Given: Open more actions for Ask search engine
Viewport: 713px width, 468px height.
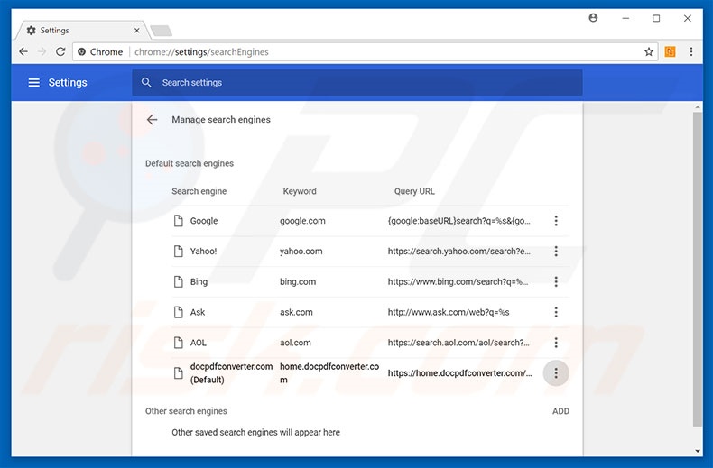Looking at the screenshot, I should click(x=556, y=312).
